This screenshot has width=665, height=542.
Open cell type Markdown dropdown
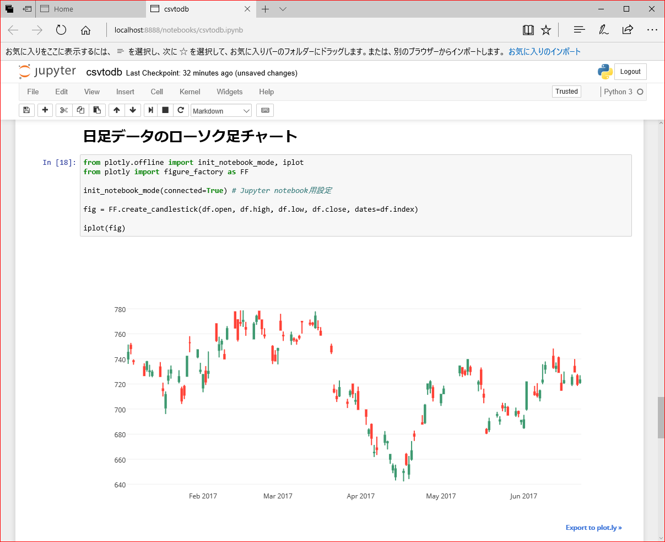point(221,111)
